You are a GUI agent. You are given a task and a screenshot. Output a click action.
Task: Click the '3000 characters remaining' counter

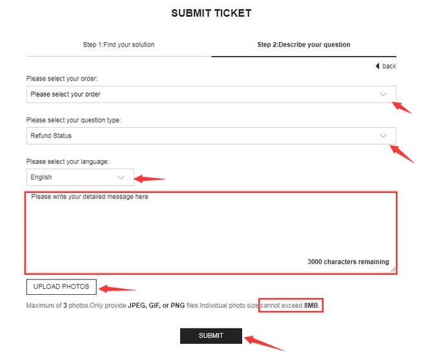[x=348, y=262]
